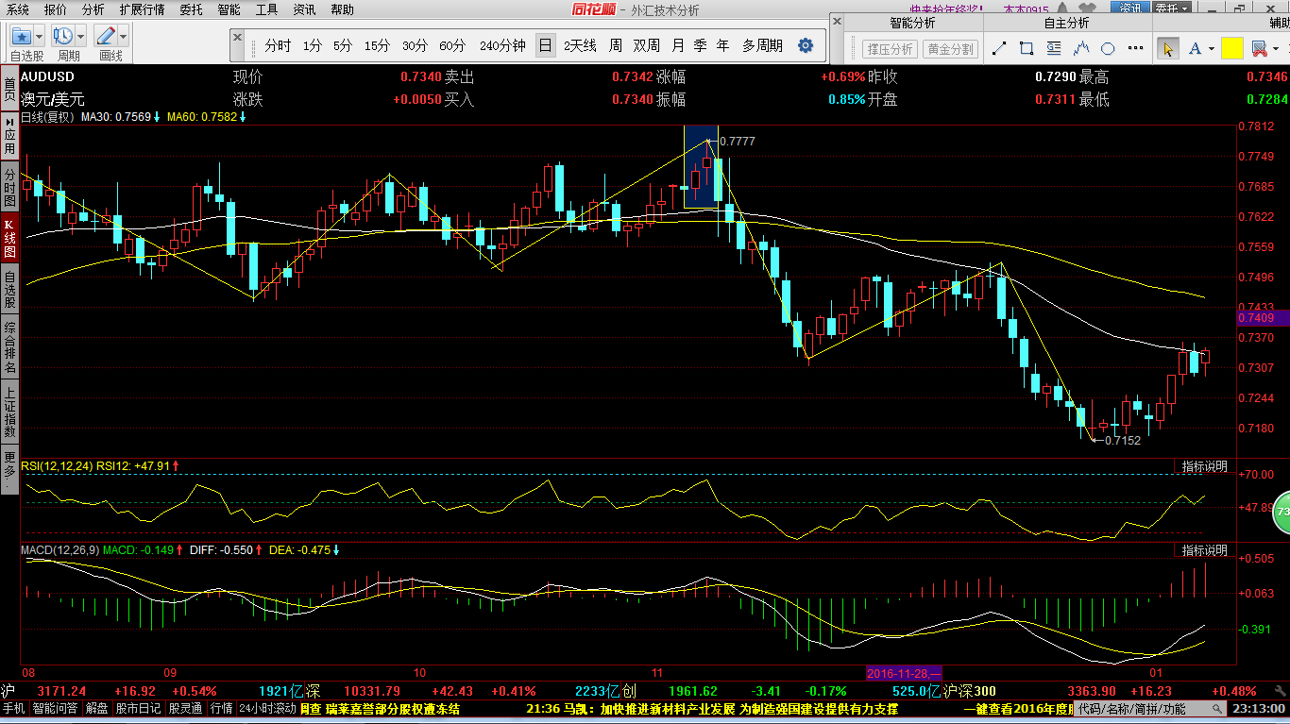
Task: Open the 综合排名 sidebar tab
Action: [x=8, y=347]
